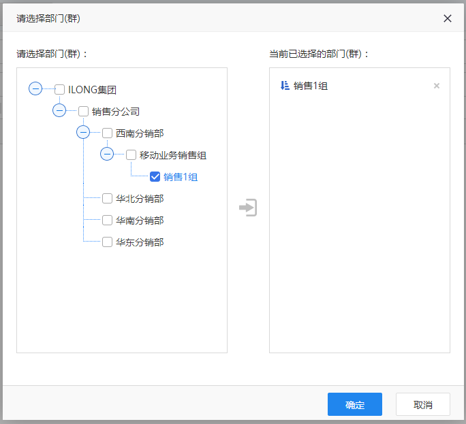The image size is (466, 424).
Task: Collapse the 西南分销部 branch
Action: coord(83,132)
